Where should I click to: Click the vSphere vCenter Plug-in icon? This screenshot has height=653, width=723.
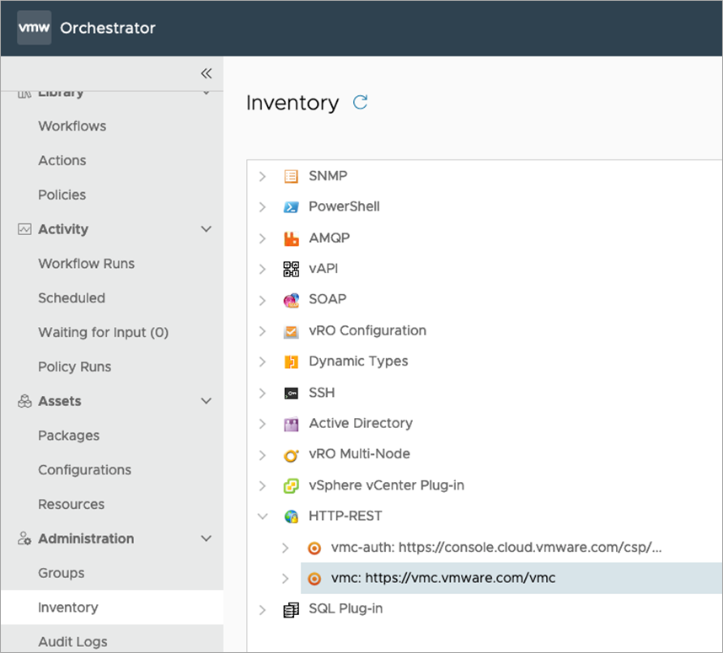(x=291, y=485)
